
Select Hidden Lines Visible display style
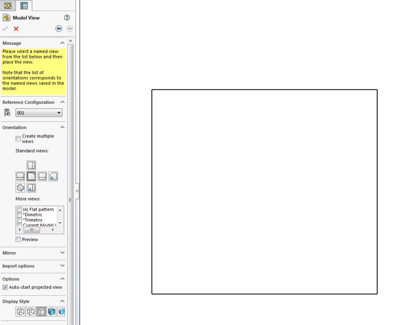point(31,312)
